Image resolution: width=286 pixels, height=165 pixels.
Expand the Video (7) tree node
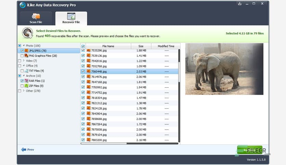click(x=24, y=61)
